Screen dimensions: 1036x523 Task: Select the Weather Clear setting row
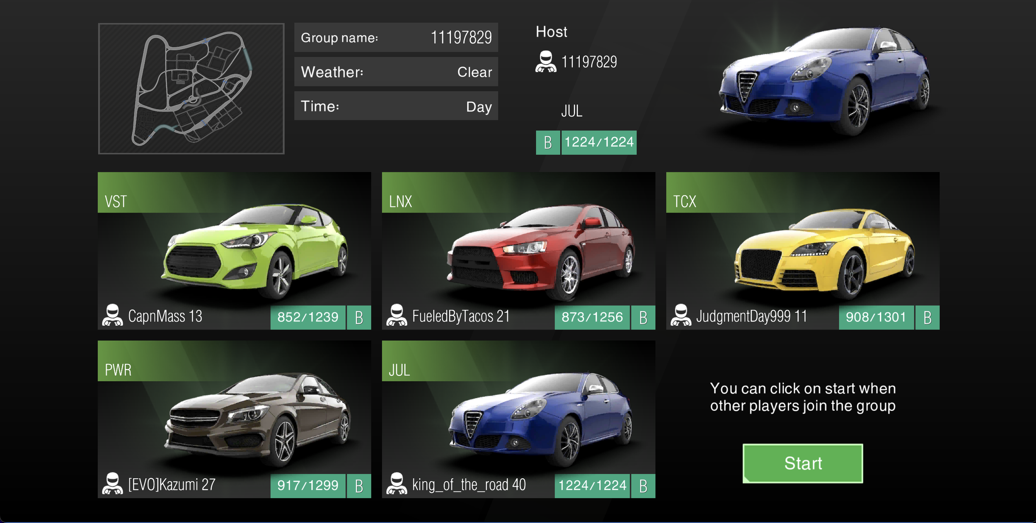tap(396, 72)
